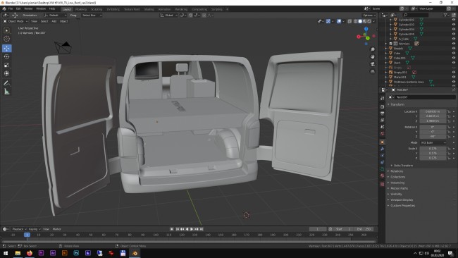Hide the Wymiary collection eye icon
Viewport: 458px width, 258px height.
point(454,44)
